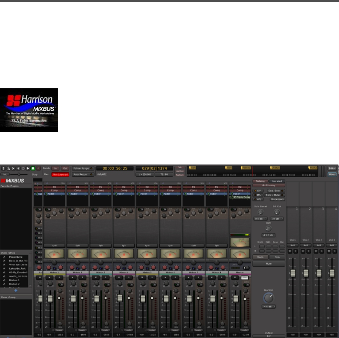Click the Solo Boost knob

(261, 212)
